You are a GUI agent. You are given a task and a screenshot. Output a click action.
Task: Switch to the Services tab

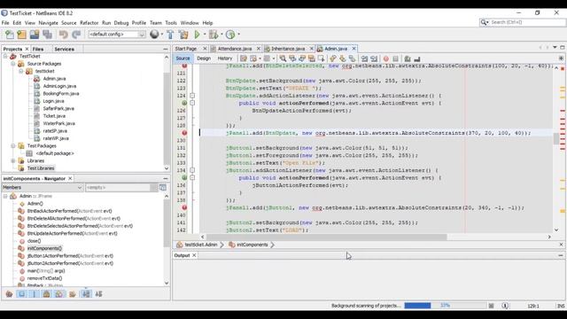click(65, 49)
